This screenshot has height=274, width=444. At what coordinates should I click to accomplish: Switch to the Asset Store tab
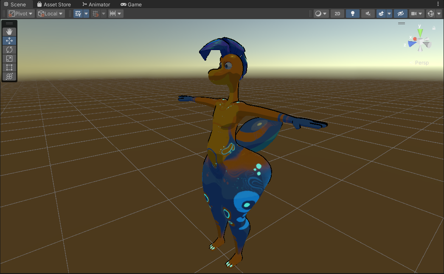tap(54, 5)
